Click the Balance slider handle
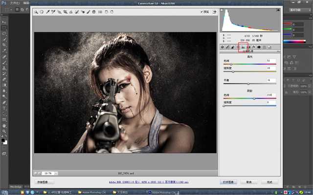313x195 pixels. (248, 84)
